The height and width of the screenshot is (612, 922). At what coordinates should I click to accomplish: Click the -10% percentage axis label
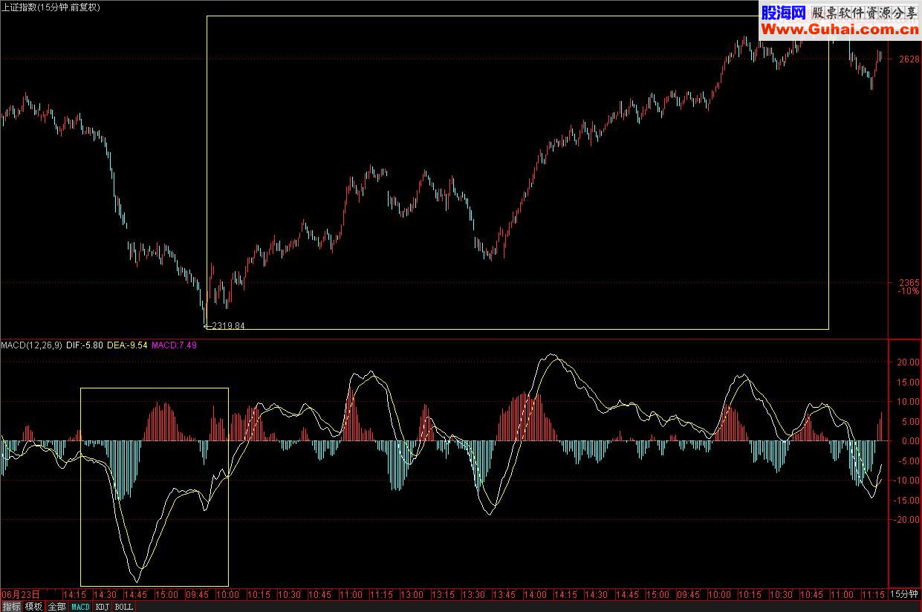point(909,291)
